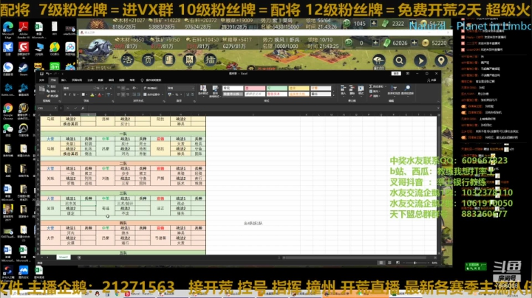Click the Excel horizontal scrollbar
The height and width of the screenshot is (298, 532).
pyautogui.click(x=358, y=257)
